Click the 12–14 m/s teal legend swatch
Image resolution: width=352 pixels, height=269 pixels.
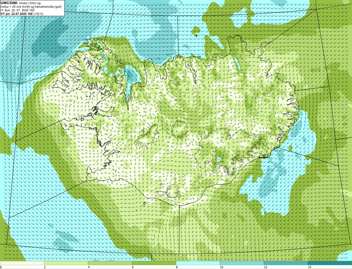pyautogui.click(x=286, y=263)
